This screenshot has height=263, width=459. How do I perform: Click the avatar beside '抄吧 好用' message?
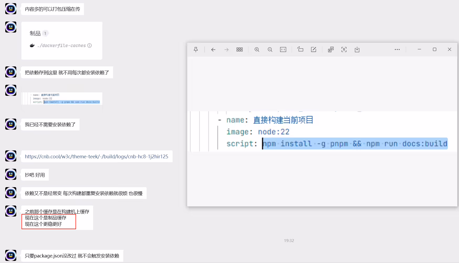[11, 174]
